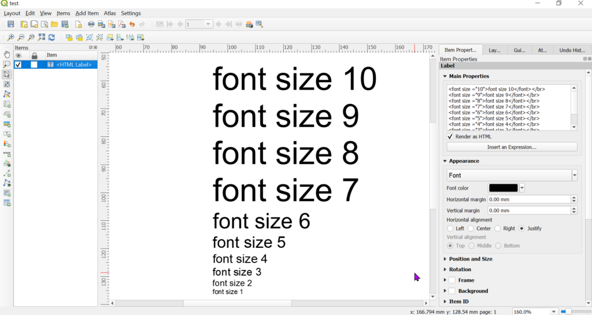Activate the Edit Nodes Item tool

click(6, 94)
